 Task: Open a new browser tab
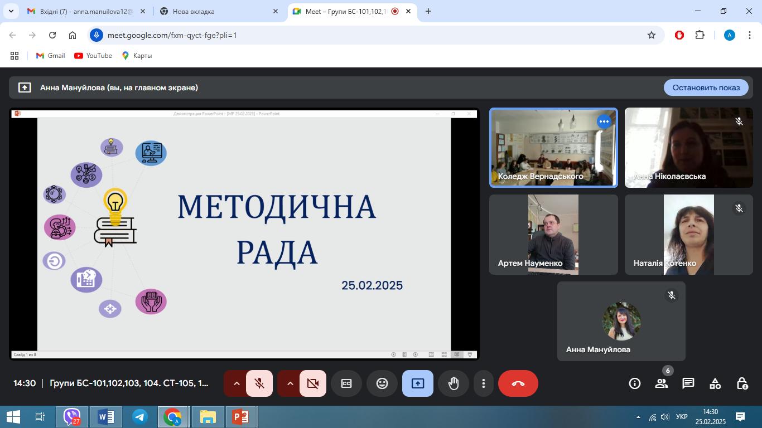point(428,11)
